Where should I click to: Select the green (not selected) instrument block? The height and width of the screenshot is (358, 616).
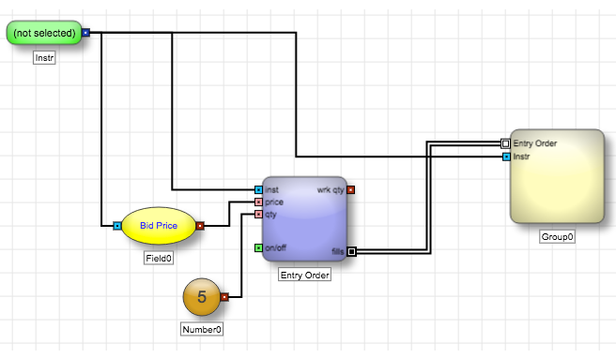44,33
